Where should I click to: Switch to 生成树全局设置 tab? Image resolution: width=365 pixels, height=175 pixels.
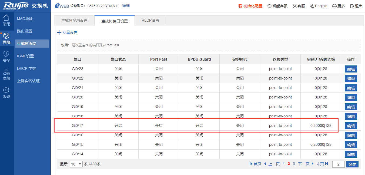pyautogui.click(x=74, y=20)
